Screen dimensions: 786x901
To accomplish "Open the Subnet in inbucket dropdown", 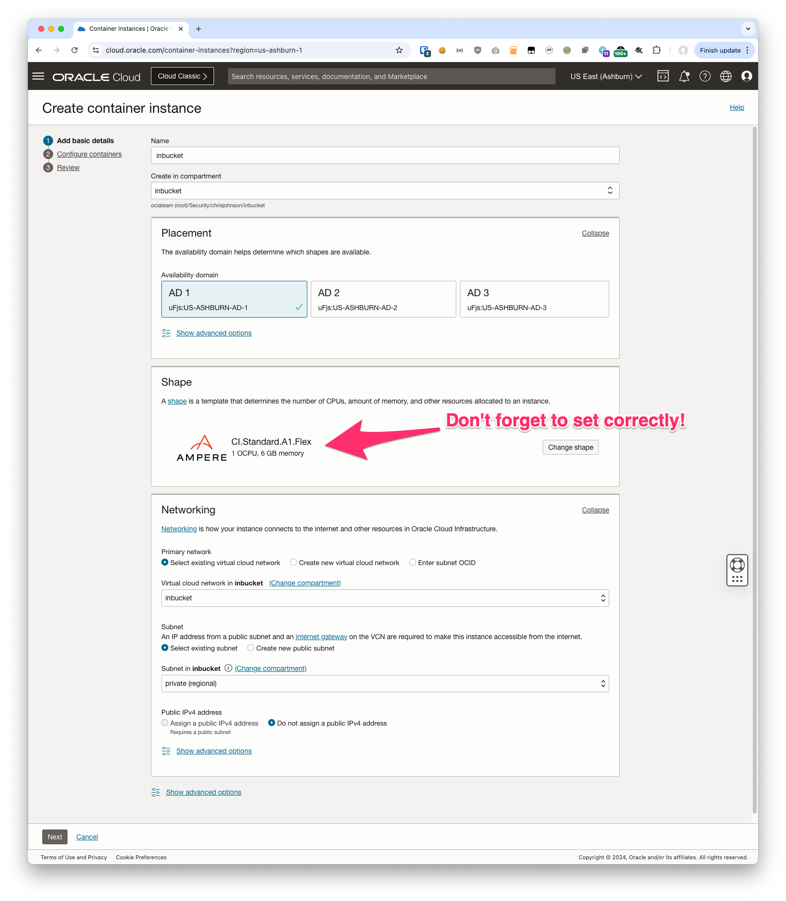I will [385, 684].
